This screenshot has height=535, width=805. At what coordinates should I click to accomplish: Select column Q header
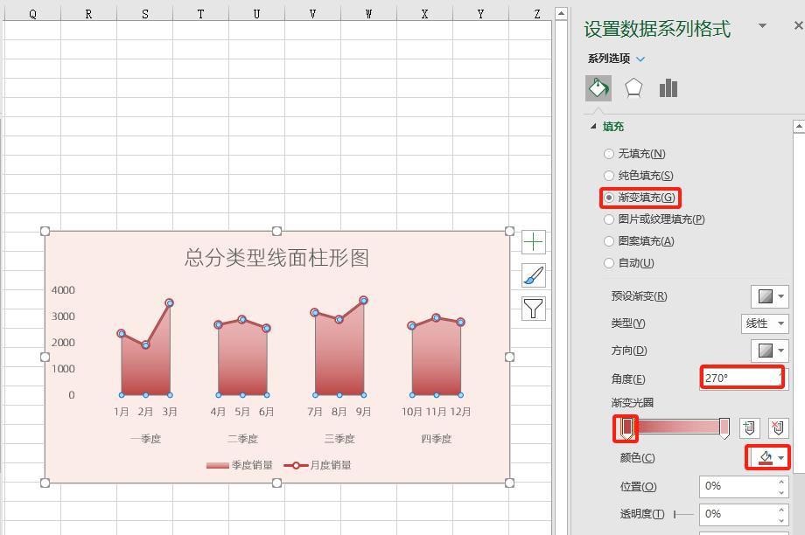click(32, 14)
